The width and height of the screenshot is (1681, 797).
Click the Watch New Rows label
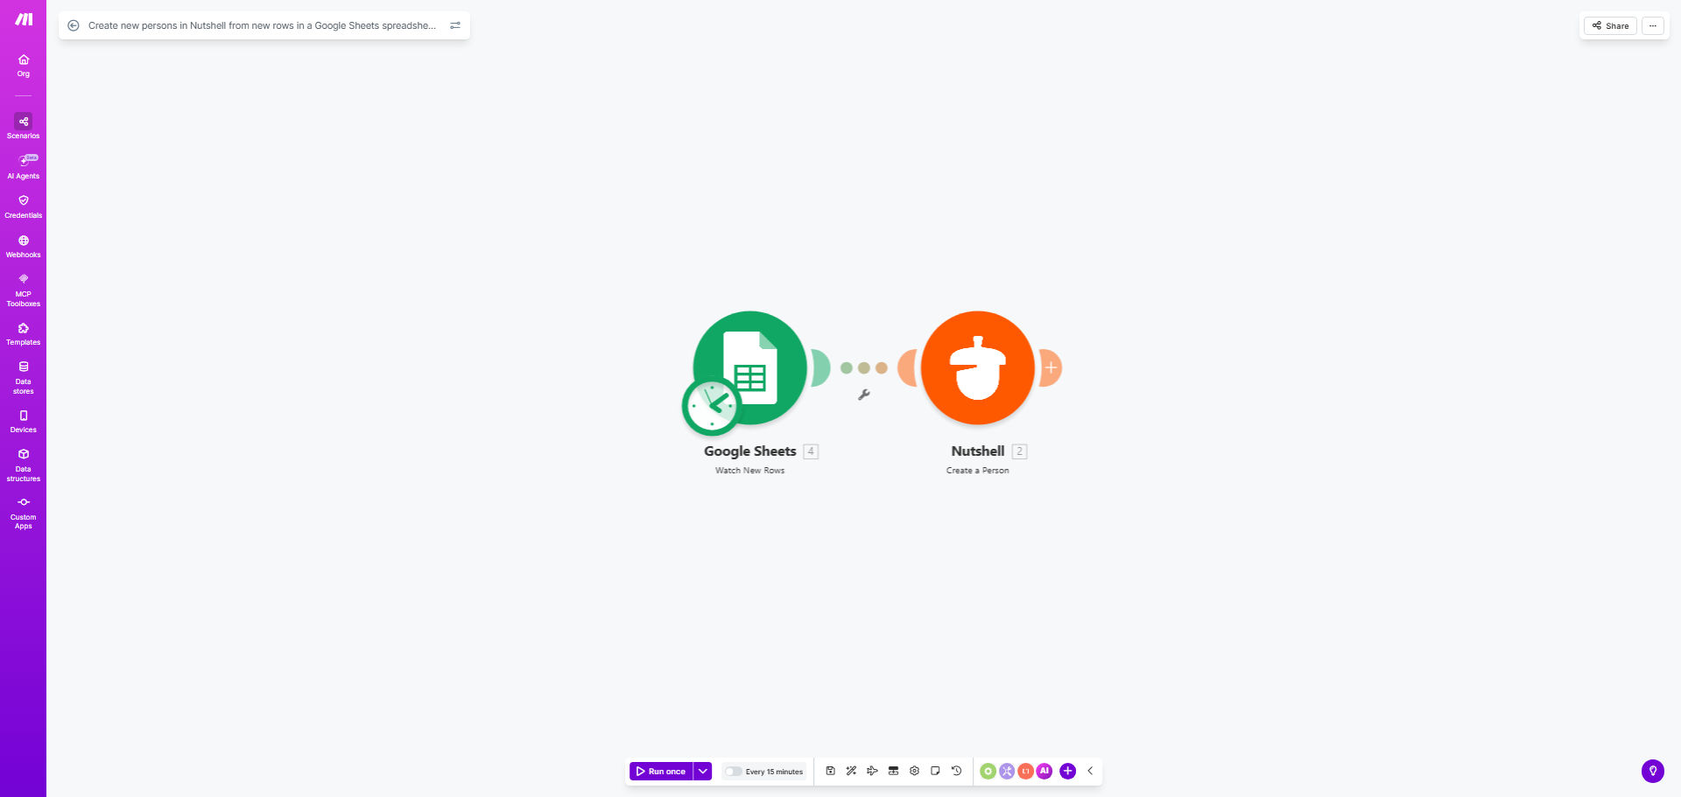tap(750, 471)
